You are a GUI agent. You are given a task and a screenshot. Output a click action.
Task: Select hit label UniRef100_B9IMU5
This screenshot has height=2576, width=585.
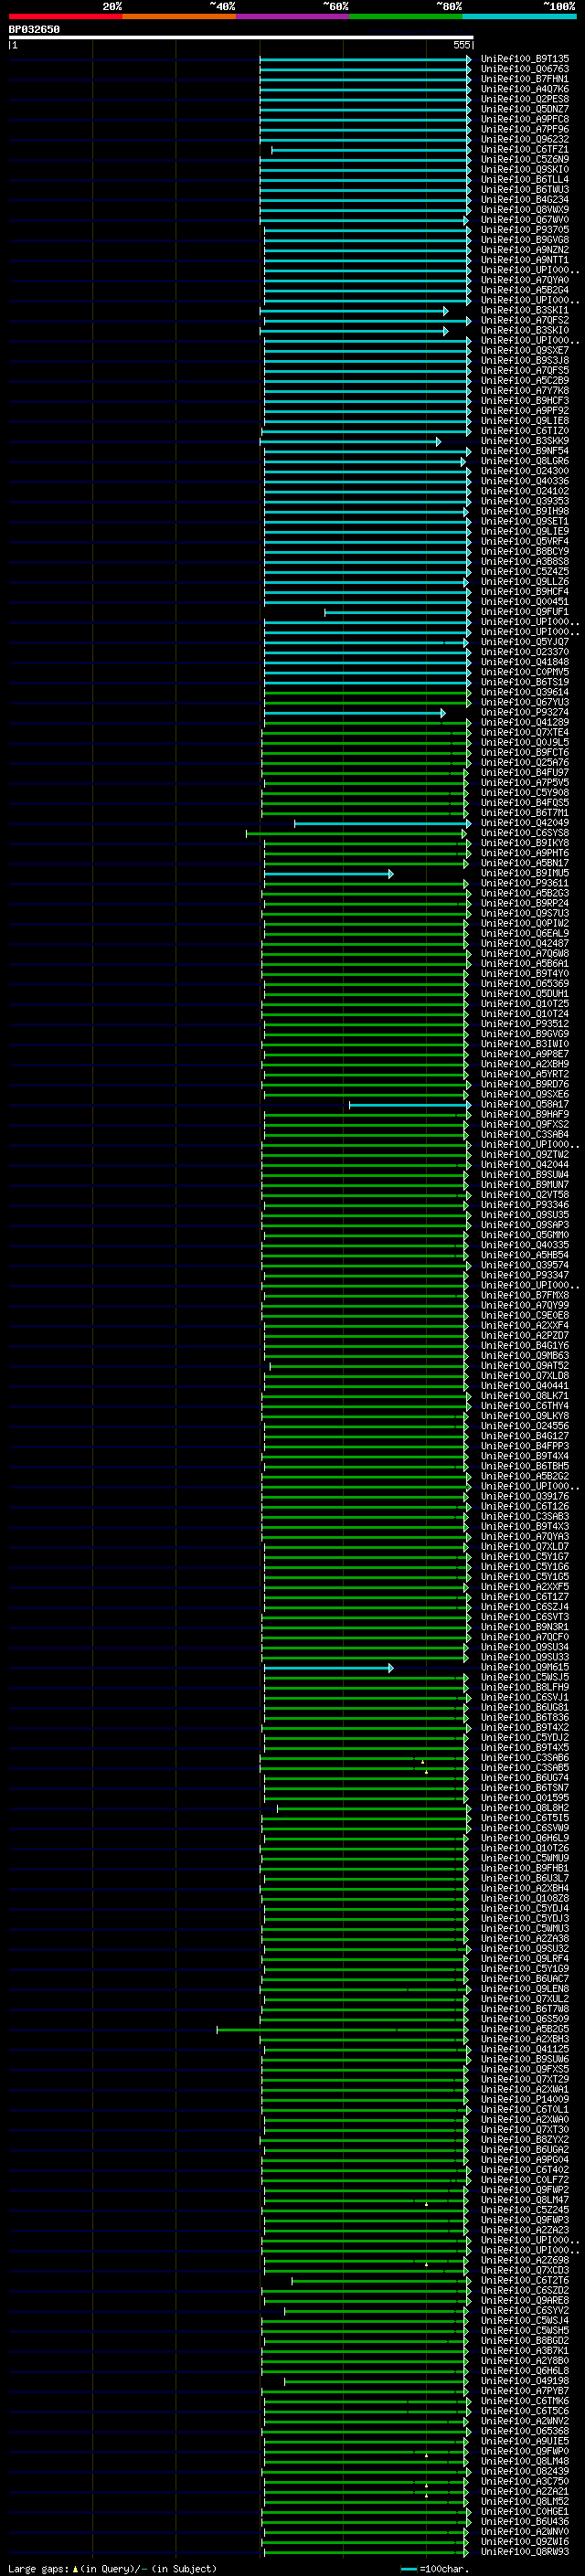tap(525, 874)
